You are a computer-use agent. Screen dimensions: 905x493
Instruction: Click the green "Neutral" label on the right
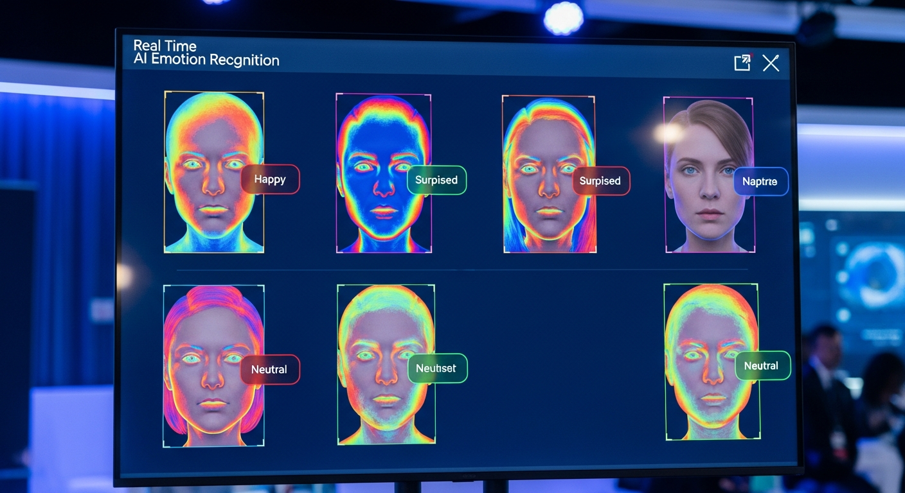click(762, 366)
